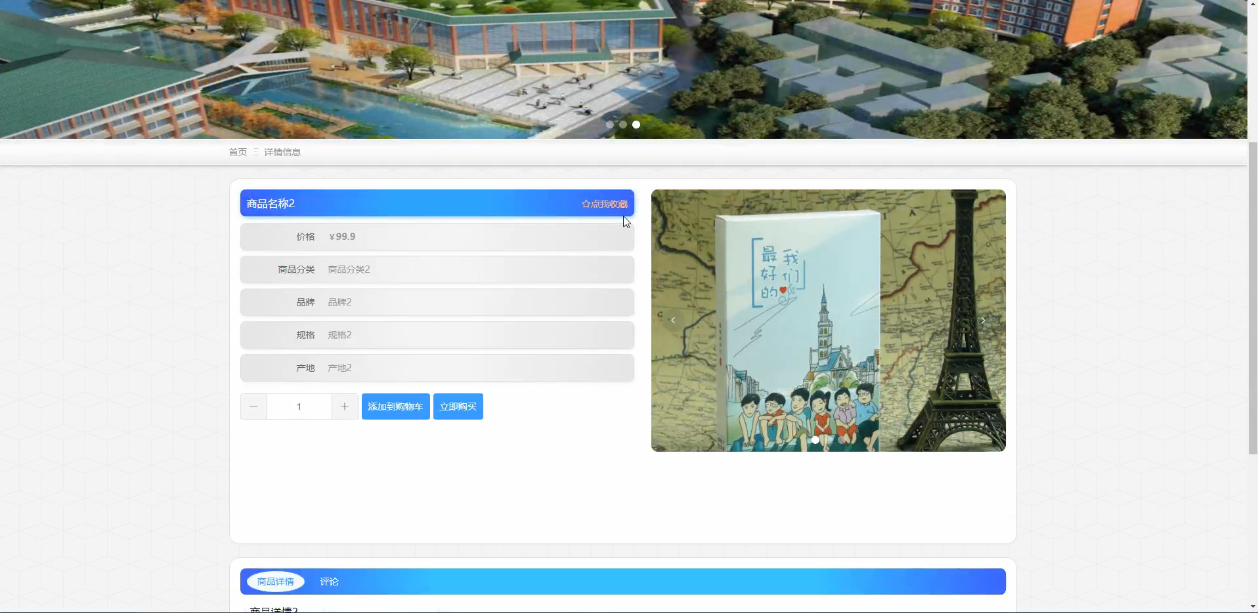Switch to the 评论 tab
1258x613 pixels.
(329, 582)
